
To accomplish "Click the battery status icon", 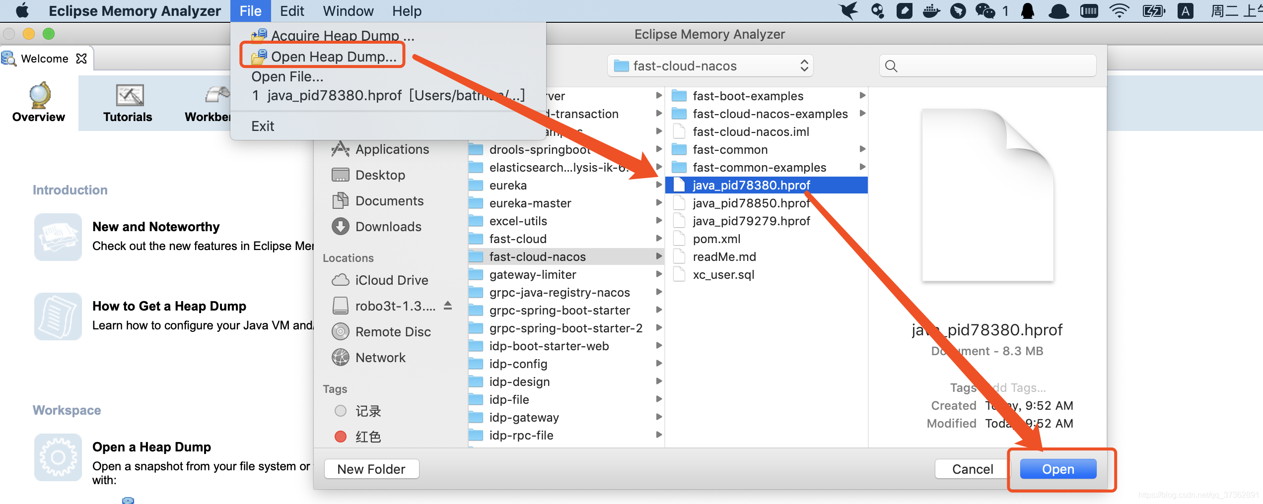I will tap(1153, 11).
